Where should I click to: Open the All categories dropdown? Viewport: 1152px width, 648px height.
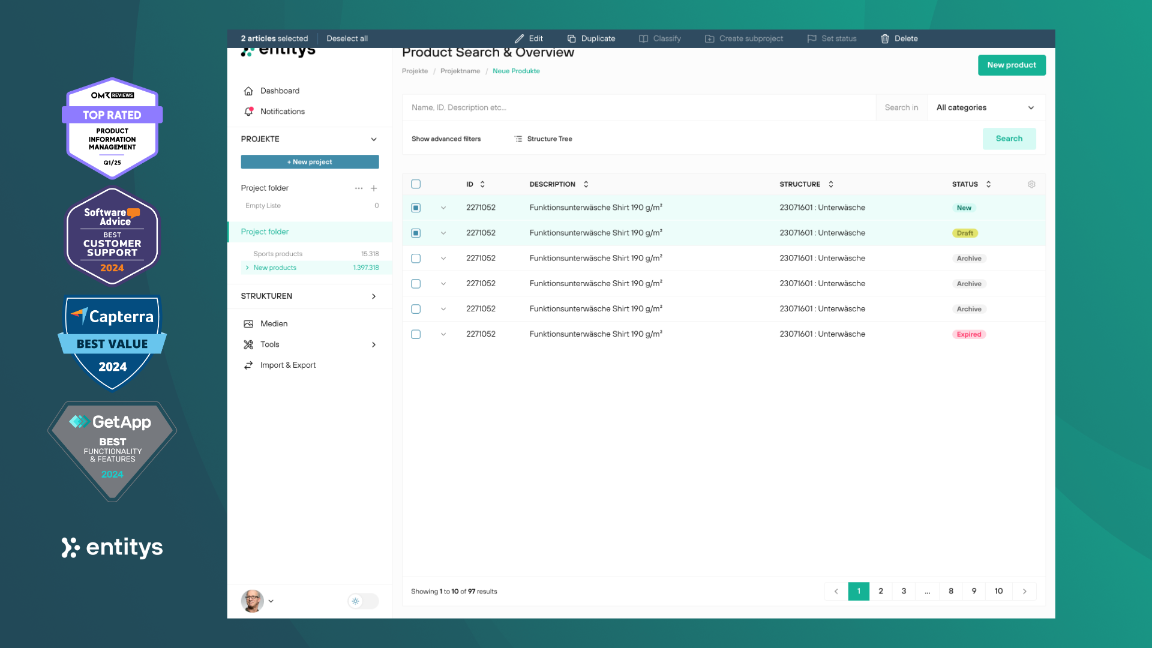(x=985, y=108)
